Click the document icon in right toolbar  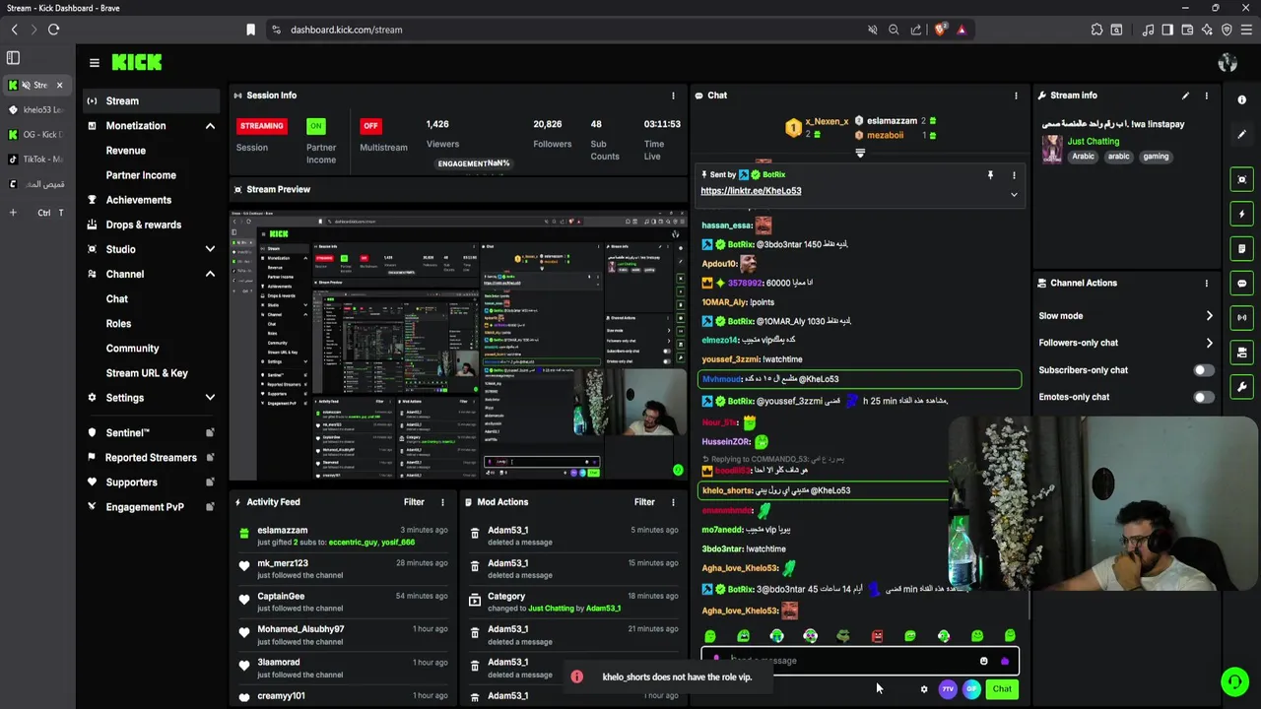pyautogui.click(x=1241, y=248)
